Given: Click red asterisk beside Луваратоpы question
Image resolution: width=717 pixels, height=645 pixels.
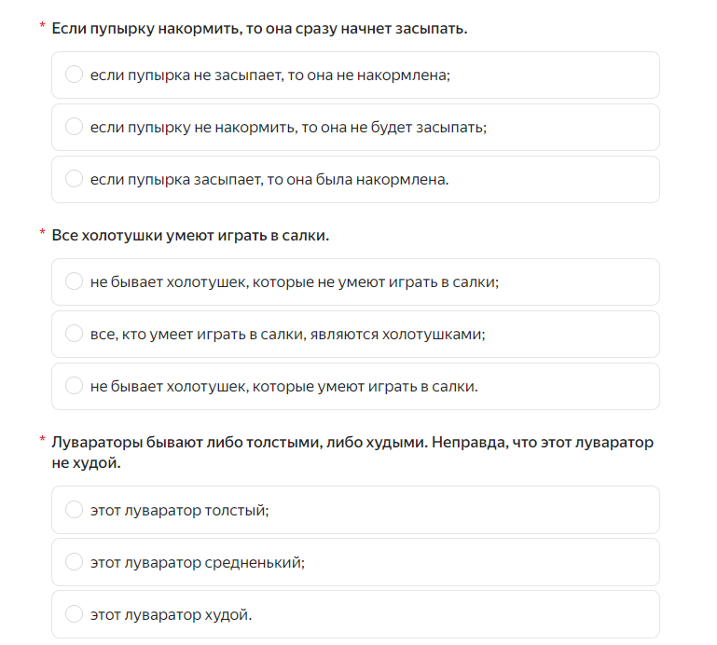Looking at the screenshot, I should coord(43,439).
